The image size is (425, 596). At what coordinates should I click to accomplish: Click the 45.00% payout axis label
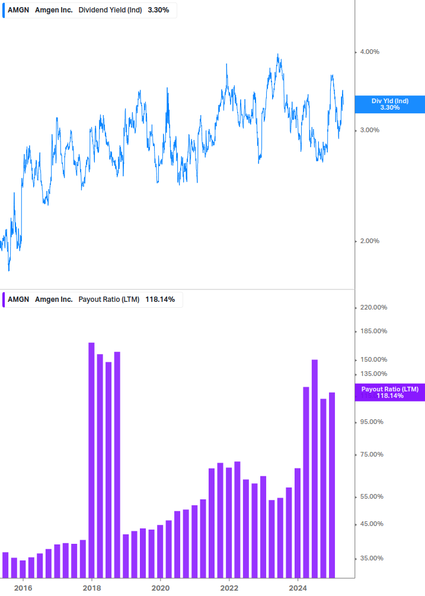372,524
